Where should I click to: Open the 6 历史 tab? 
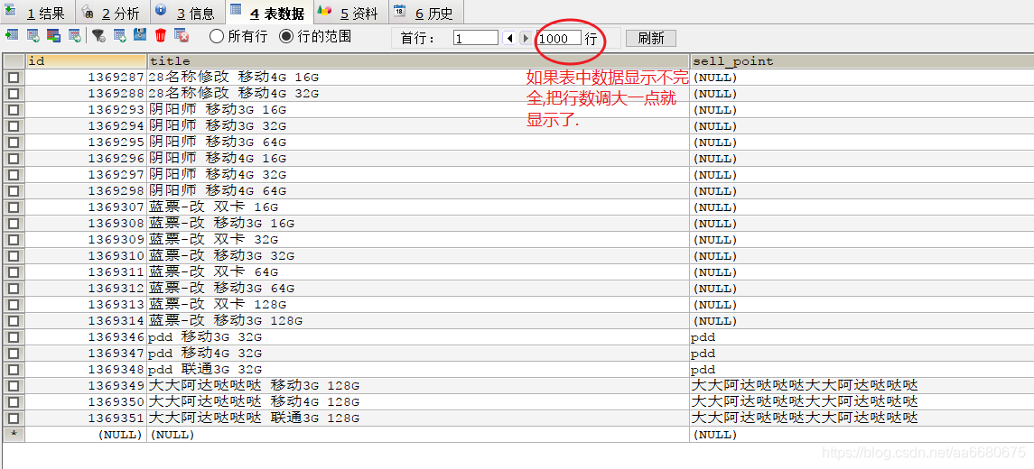(x=425, y=12)
